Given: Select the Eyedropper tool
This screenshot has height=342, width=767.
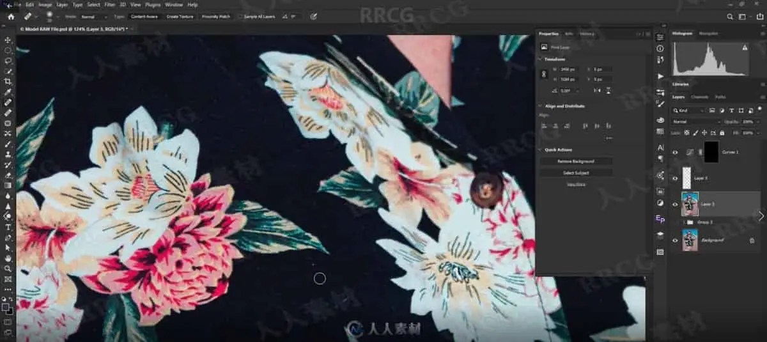Looking at the screenshot, I should [8, 92].
